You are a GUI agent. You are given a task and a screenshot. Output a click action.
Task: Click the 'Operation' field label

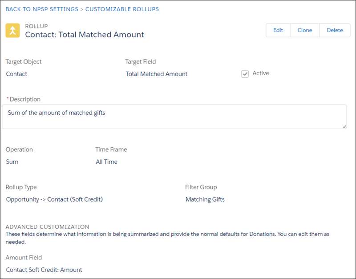click(x=19, y=150)
